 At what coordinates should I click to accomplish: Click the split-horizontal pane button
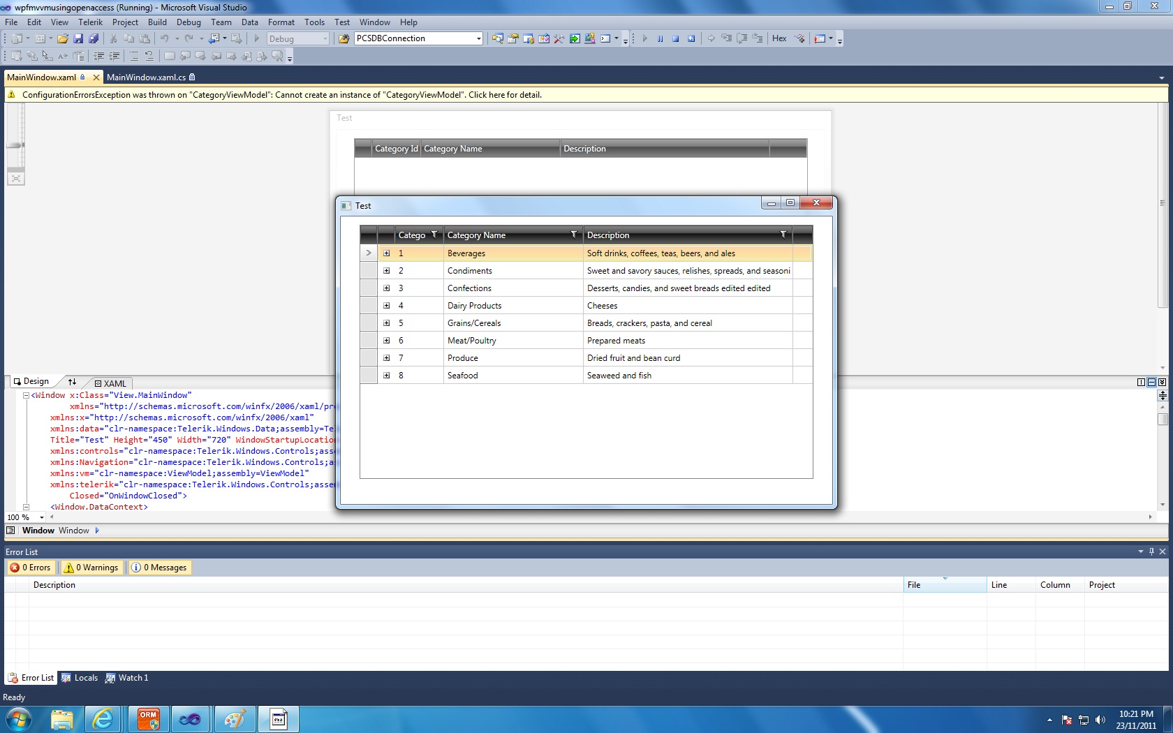(x=1151, y=382)
